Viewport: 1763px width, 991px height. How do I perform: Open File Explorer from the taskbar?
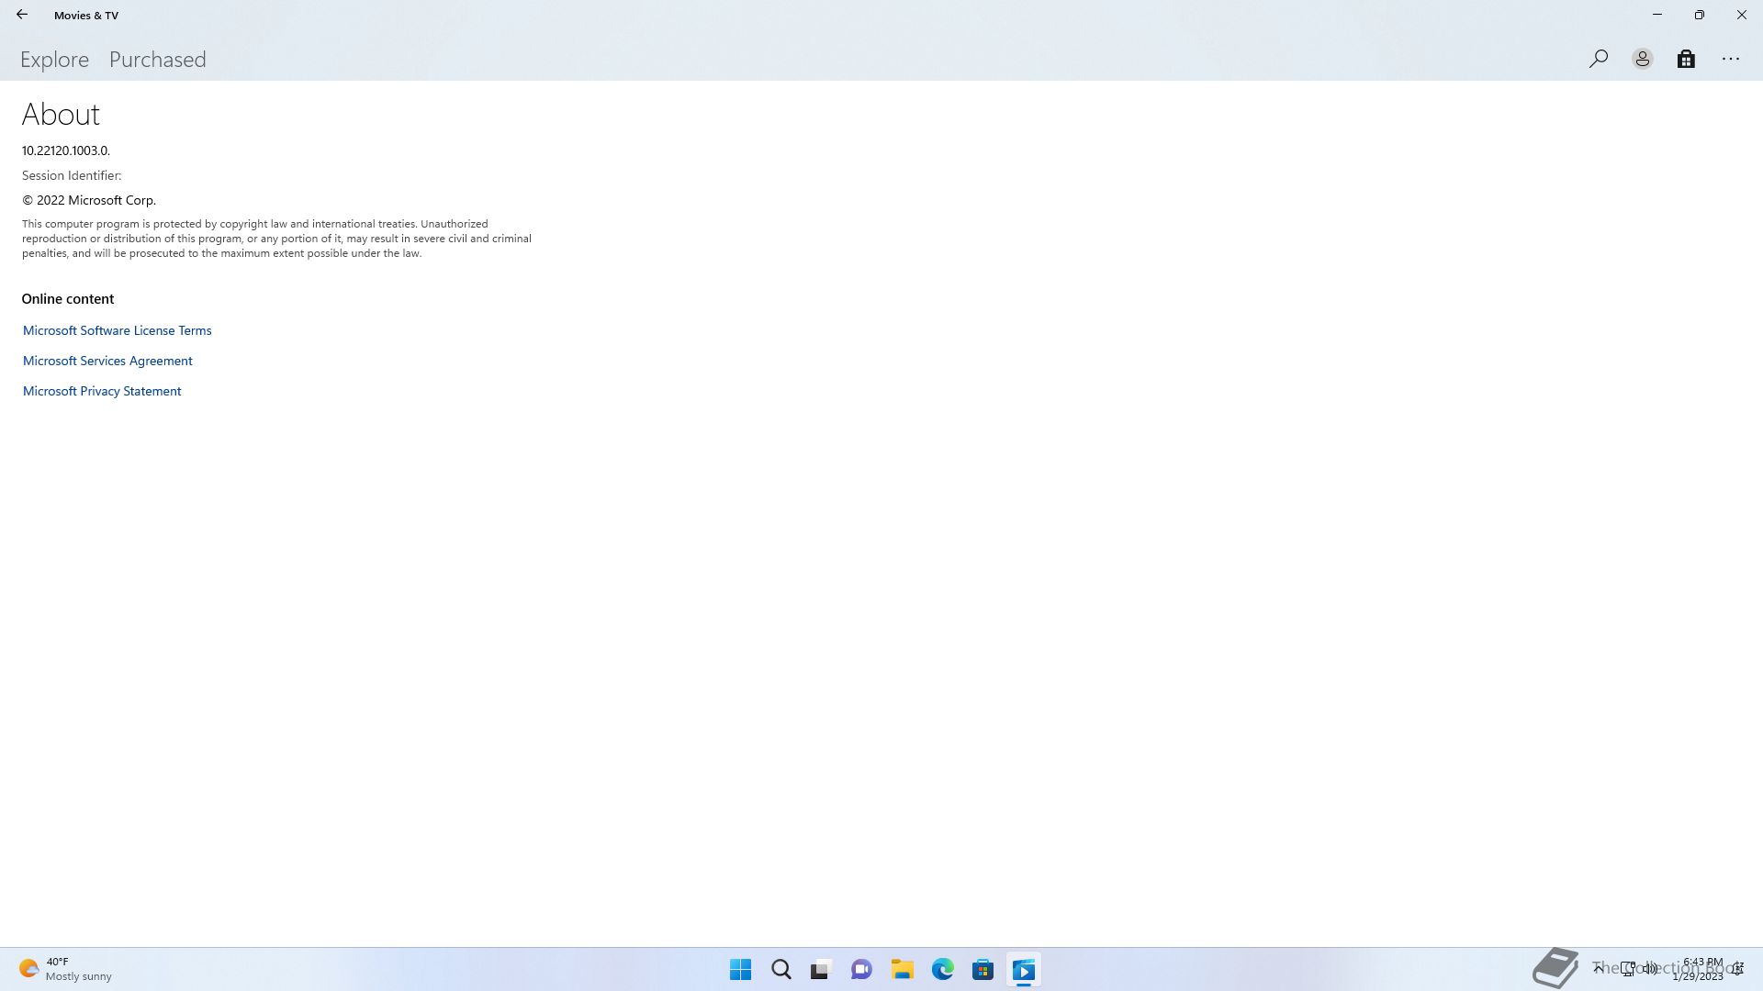coord(902,969)
